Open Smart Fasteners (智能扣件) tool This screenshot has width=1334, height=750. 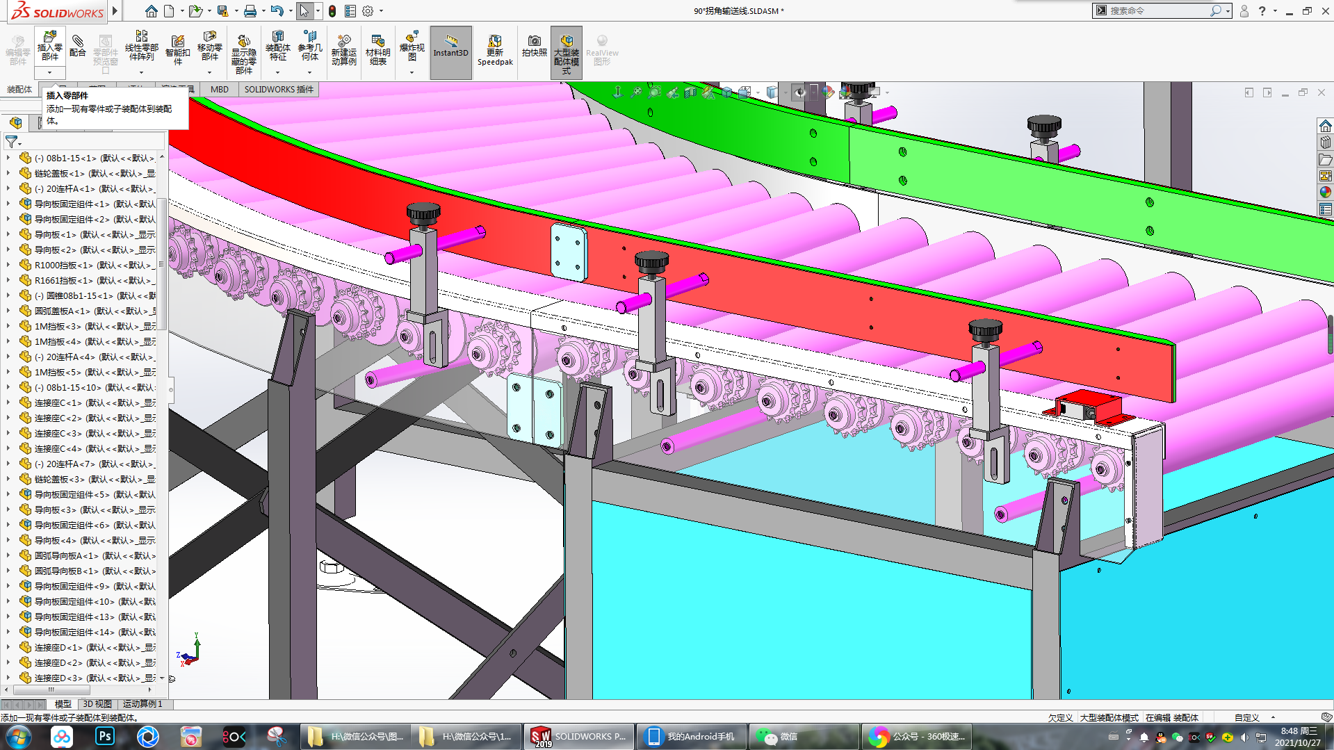tap(177, 50)
